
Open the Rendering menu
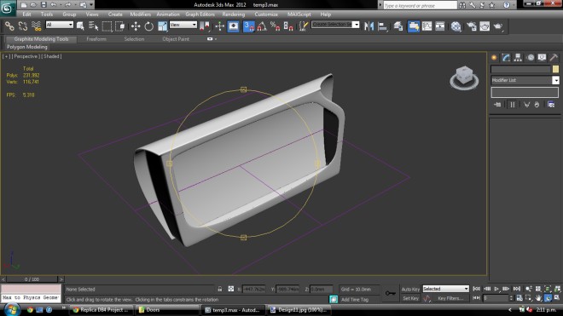pos(234,14)
